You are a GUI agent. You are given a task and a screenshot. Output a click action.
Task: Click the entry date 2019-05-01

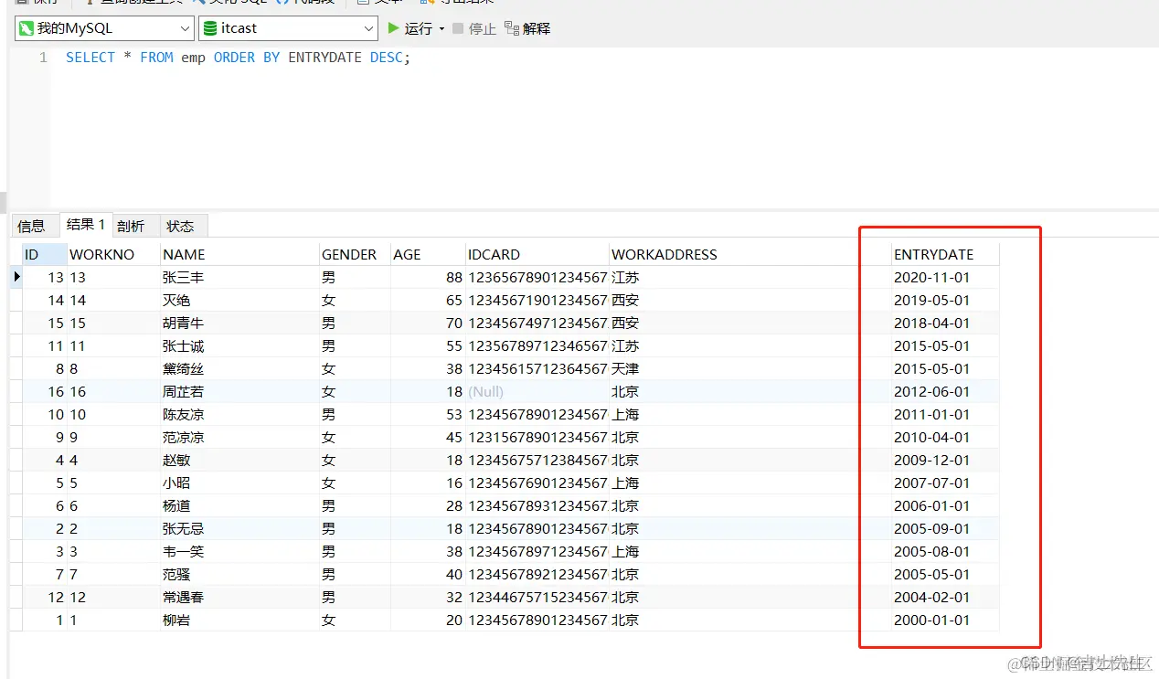(x=945, y=300)
